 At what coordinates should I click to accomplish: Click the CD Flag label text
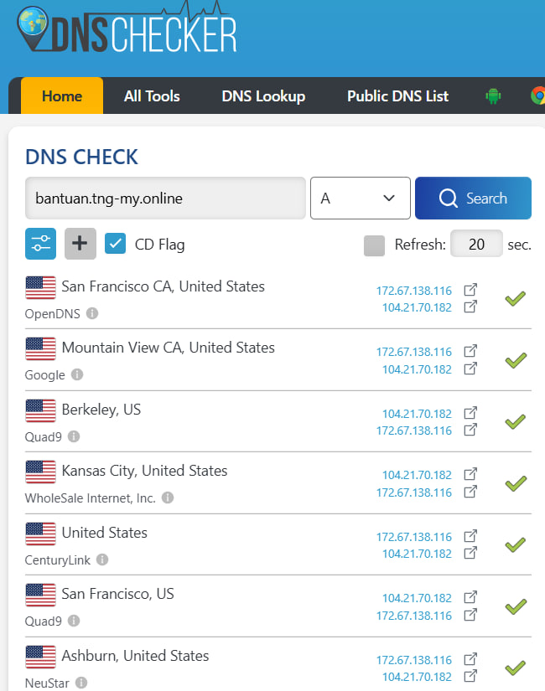click(x=160, y=244)
